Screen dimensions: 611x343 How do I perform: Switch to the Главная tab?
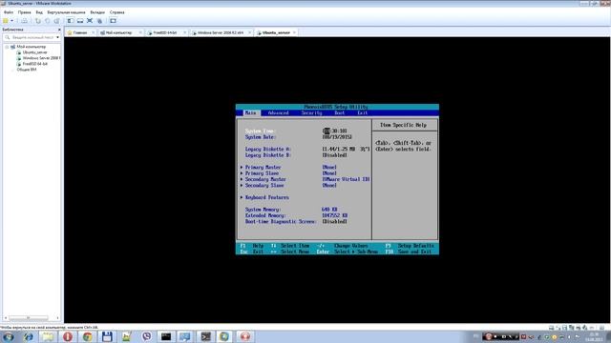click(80, 32)
